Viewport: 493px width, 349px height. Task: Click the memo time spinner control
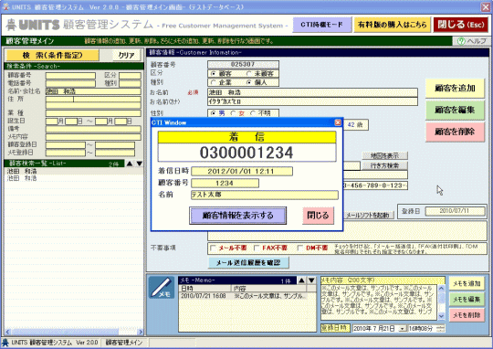click(441, 329)
